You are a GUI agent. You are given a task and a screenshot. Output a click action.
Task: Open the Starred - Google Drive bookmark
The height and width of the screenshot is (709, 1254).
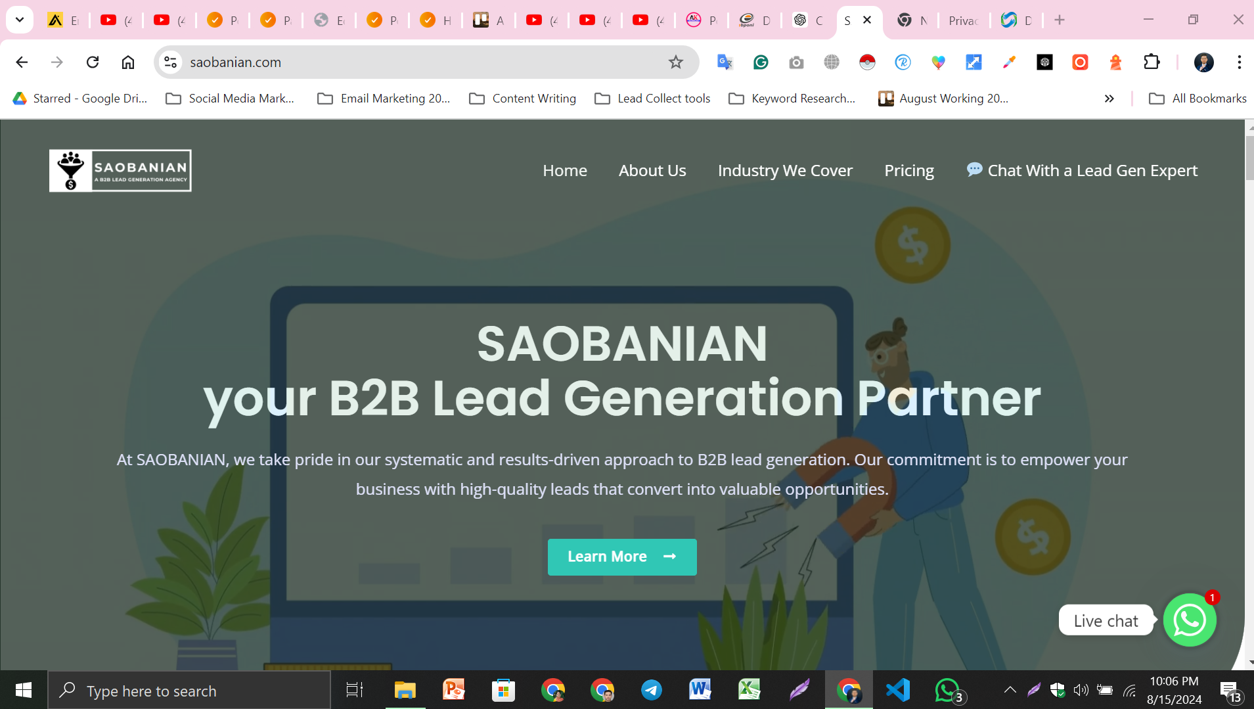[80, 99]
